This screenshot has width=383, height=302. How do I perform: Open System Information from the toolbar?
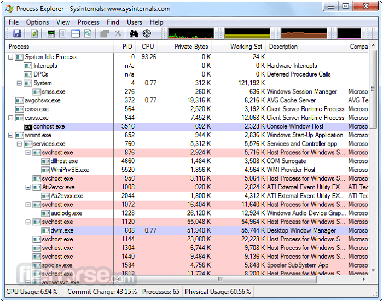click(51, 34)
